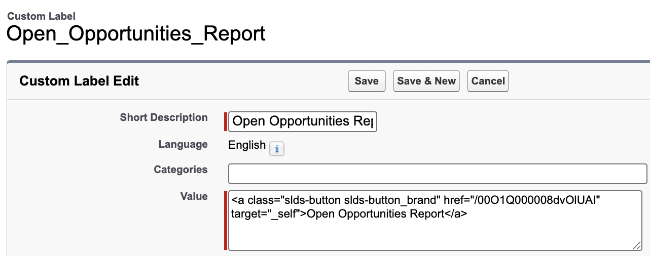Cancel the custom label edit
Viewport: 650px width, 256px height.
coord(488,81)
